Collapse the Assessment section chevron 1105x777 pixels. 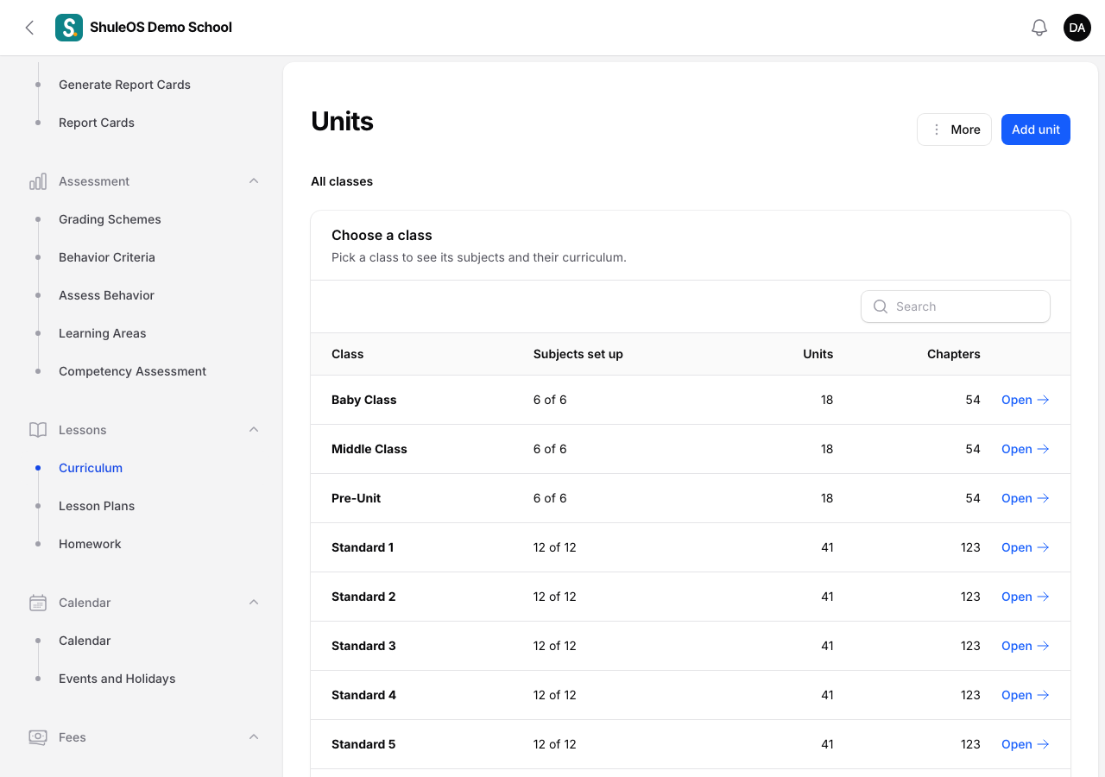coord(254,181)
